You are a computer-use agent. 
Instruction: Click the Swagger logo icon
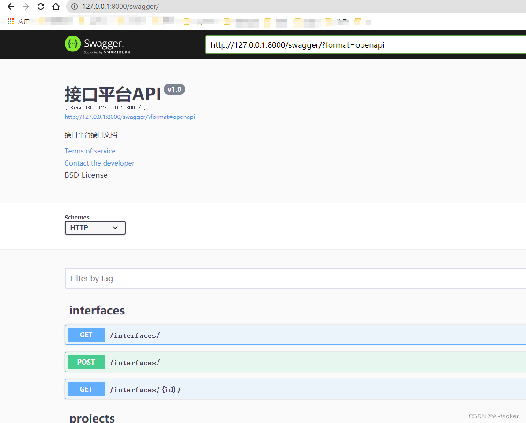[73, 44]
